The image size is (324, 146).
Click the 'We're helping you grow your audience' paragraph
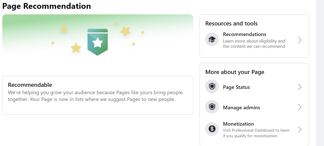click(x=95, y=96)
